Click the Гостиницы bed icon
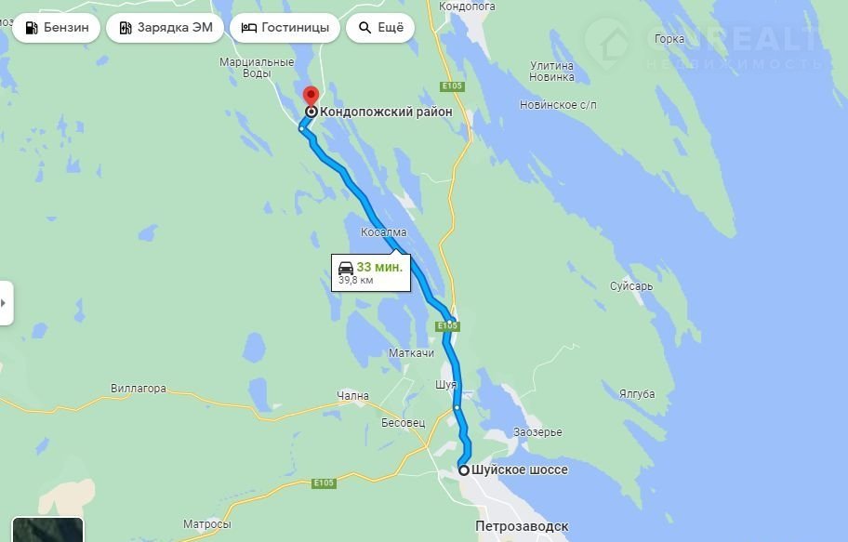 (249, 28)
